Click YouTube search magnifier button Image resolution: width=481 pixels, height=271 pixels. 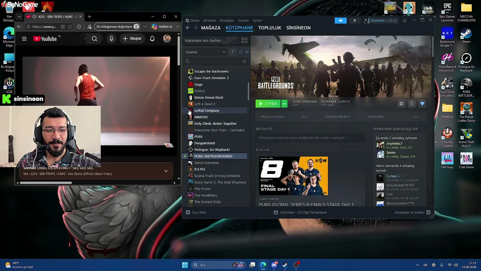(94, 38)
